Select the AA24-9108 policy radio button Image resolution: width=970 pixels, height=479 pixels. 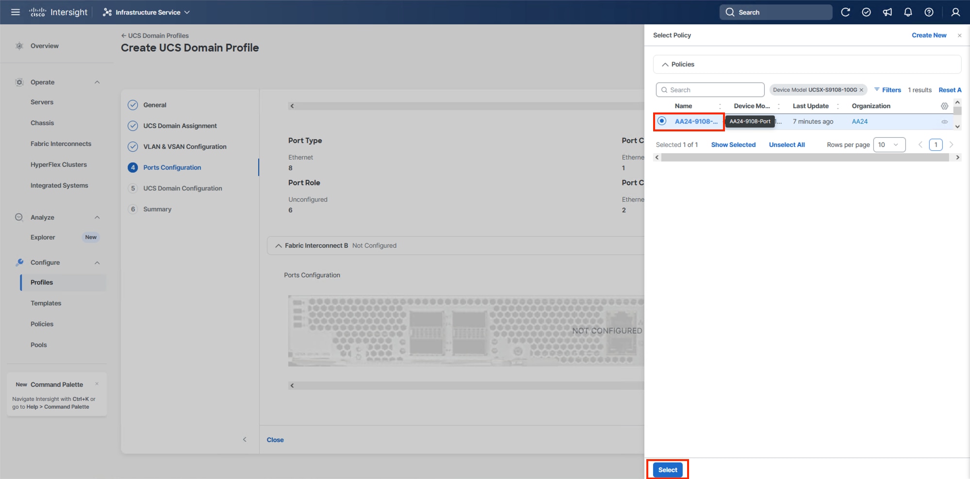(x=662, y=121)
